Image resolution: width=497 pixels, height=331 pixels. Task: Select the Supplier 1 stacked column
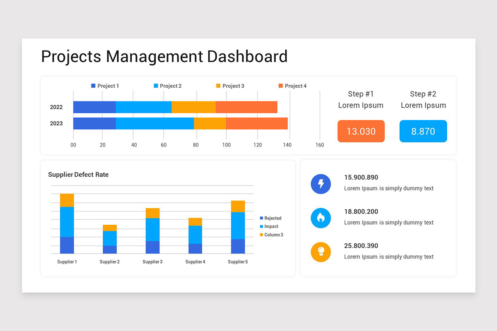[x=67, y=223]
